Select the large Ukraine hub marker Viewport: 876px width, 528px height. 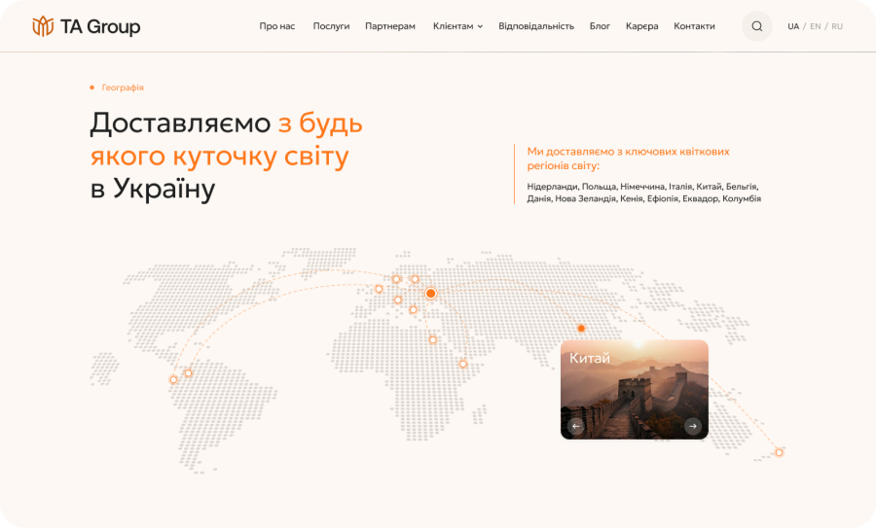point(431,293)
